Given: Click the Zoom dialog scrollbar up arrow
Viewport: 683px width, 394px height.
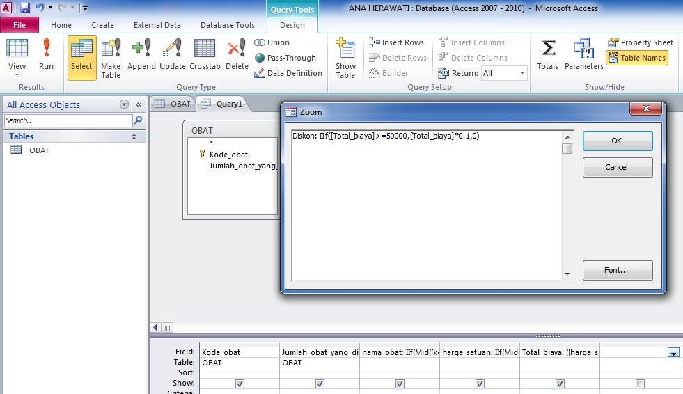Looking at the screenshot, I should coord(567,136).
